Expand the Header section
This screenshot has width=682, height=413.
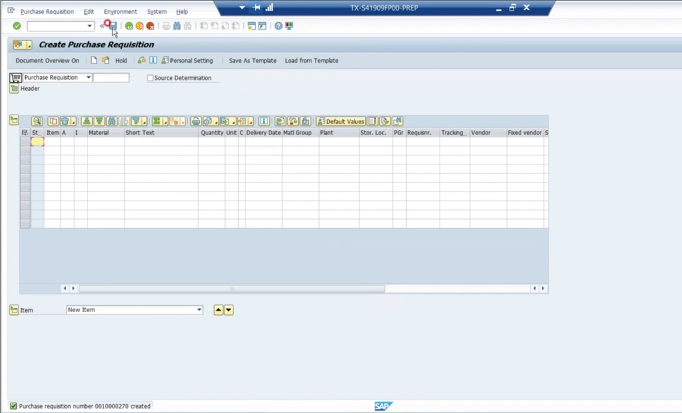pos(14,89)
